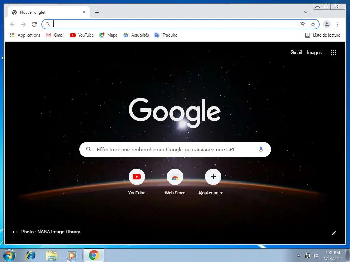Select the Nouvel onglet tab
Screen dimensions: 350x262
(49, 12)
